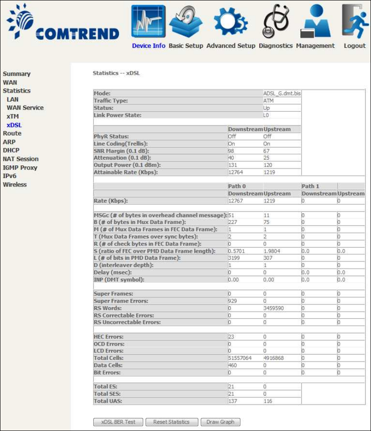Open Wireless in the sidebar
371x431 pixels.
(15, 185)
